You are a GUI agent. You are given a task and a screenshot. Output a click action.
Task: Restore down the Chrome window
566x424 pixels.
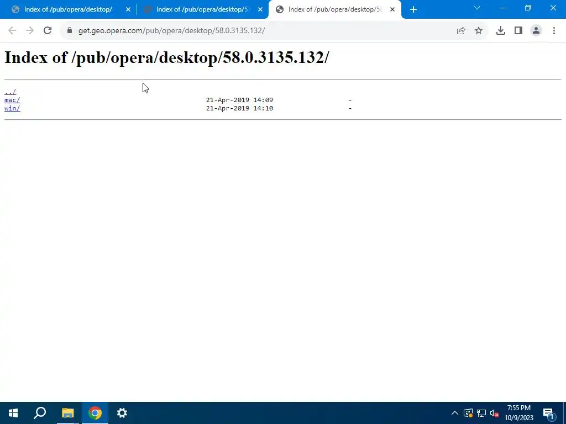[528, 8]
